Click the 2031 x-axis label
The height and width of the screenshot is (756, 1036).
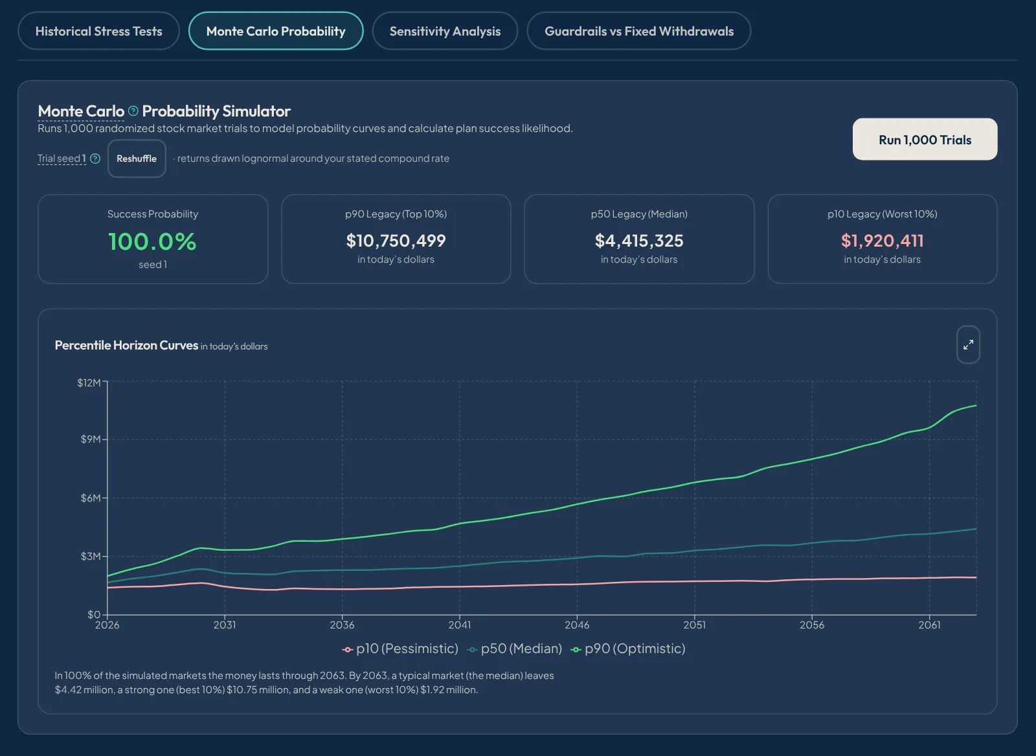click(x=225, y=625)
